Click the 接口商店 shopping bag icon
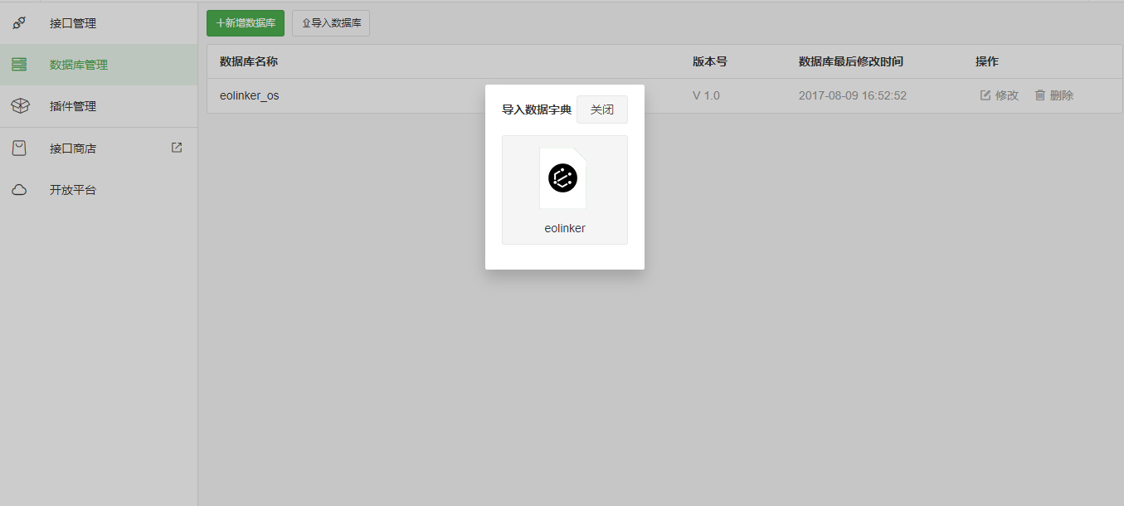Image resolution: width=1124 pixels, height=506 pixels. 19,148
